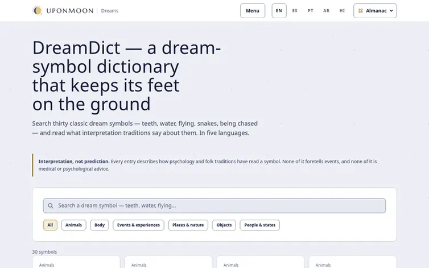Open the Dreams section link
The height and width of the screenshot is (268, 429).
[110, 11]
